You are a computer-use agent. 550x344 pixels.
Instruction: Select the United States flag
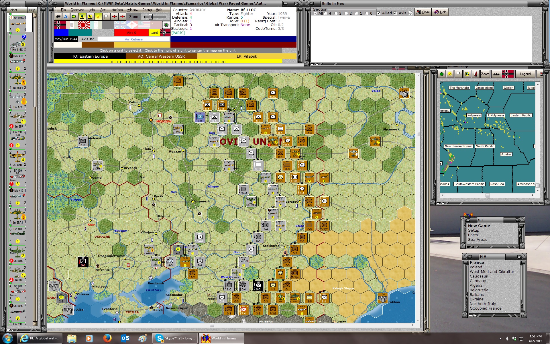coord(144,25)
